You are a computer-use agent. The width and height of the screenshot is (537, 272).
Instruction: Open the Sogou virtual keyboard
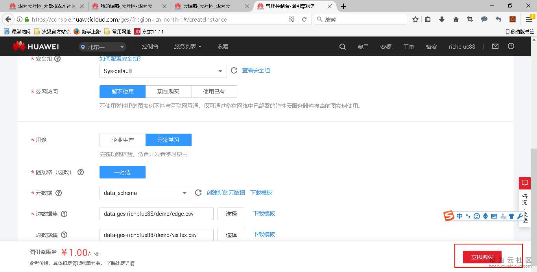click(493, 216)
